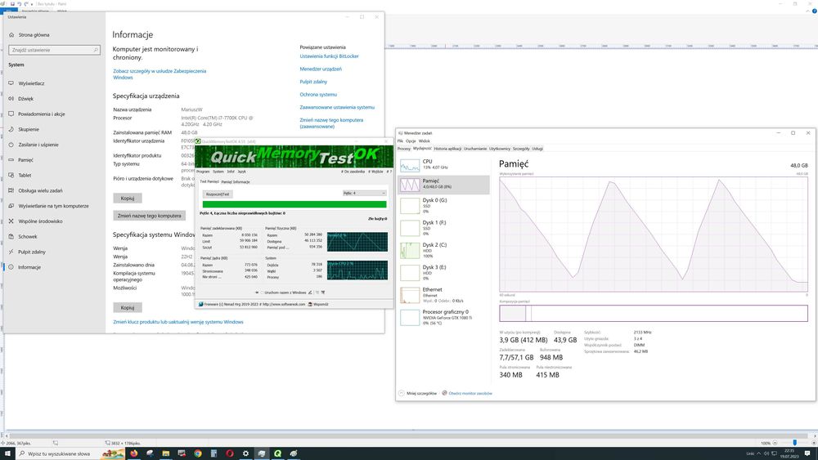Select Dysk 1 (F:) in Task Manager

click(443, 228)
